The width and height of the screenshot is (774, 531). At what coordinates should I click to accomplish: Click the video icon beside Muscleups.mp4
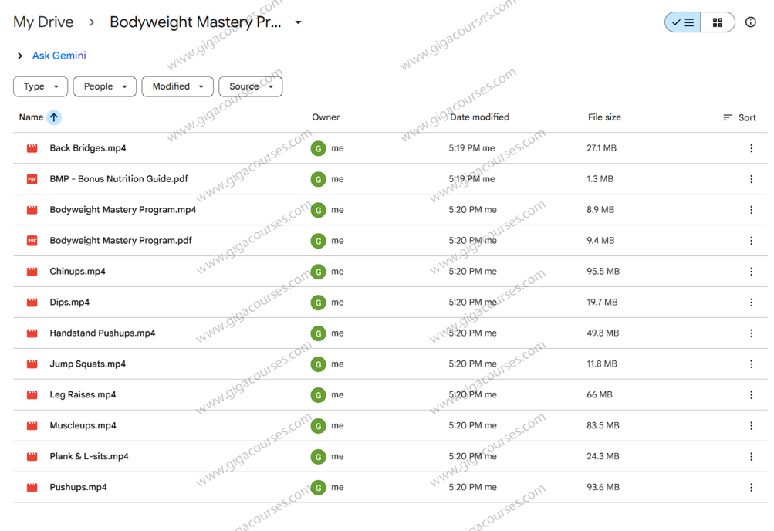click(x=31, y=425)
